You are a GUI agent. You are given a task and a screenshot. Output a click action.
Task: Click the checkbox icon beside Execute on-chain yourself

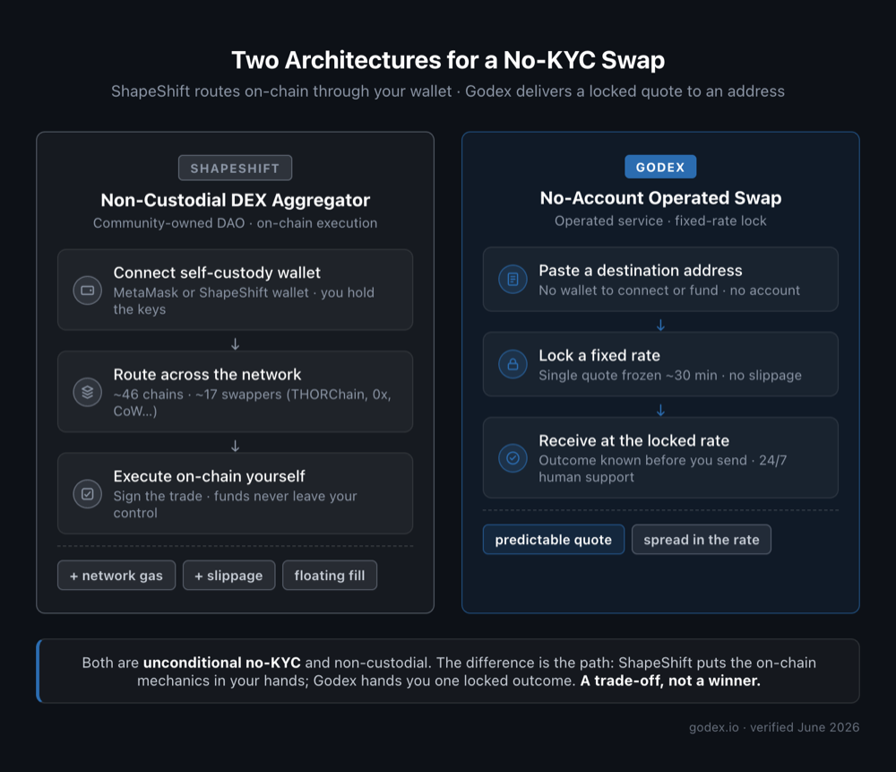click(x=88, y=493)
